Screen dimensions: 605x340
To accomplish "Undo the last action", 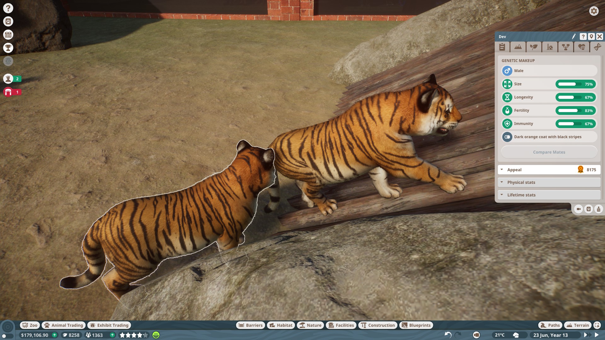I will [x=448, y=335].
